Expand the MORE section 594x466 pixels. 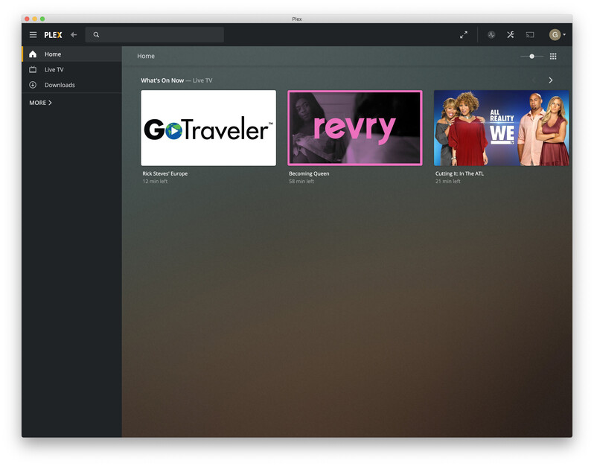click(40, 103)
